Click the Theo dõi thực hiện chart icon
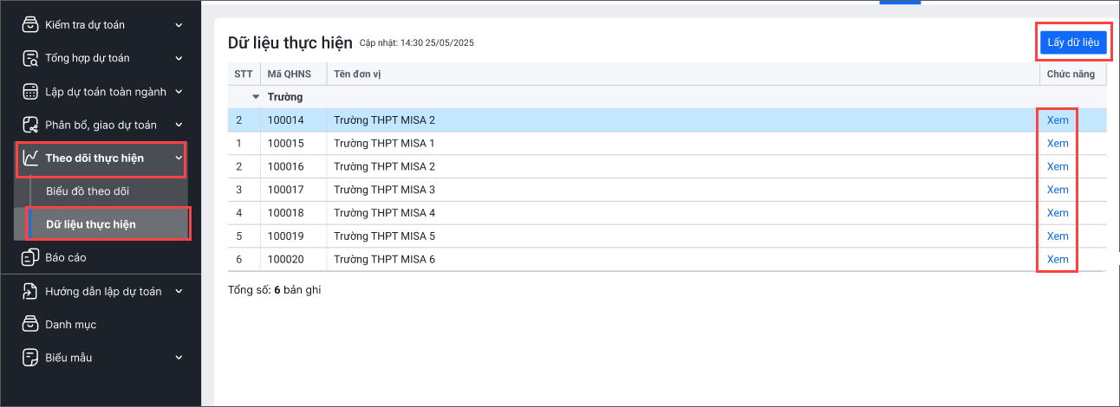Viewport: 1120px width, 407px height. click(x=30, y=158)
